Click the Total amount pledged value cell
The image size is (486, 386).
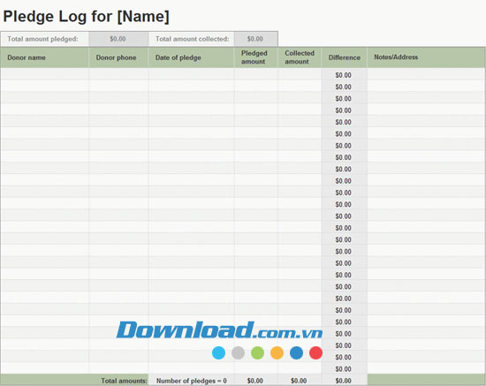click(x=118, y=39)
